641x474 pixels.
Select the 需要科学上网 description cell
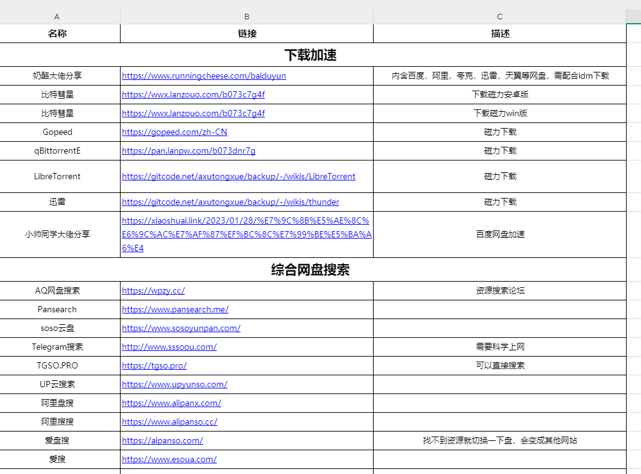500,347
